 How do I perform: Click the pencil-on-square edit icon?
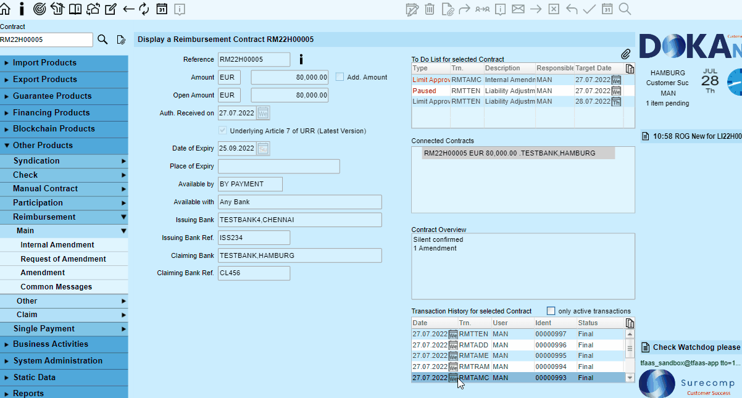pyautogui.click(x=110, y=9)
